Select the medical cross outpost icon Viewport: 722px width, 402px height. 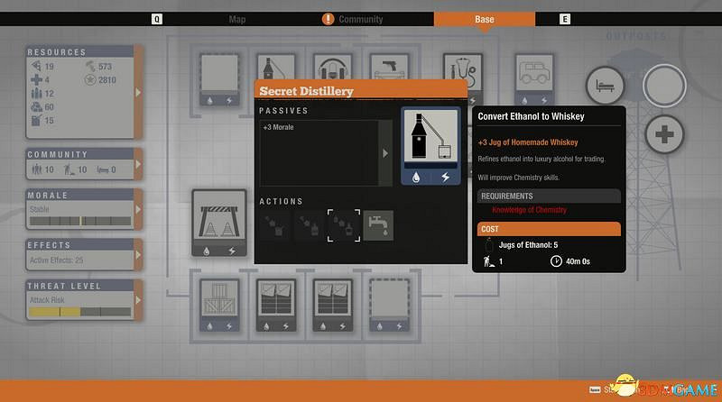tap(664, 135)
